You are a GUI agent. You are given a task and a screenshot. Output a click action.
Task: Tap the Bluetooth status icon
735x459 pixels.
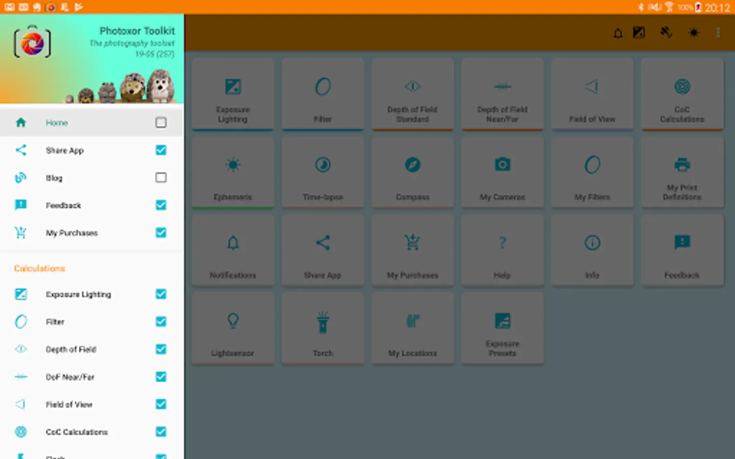point(641,7)
